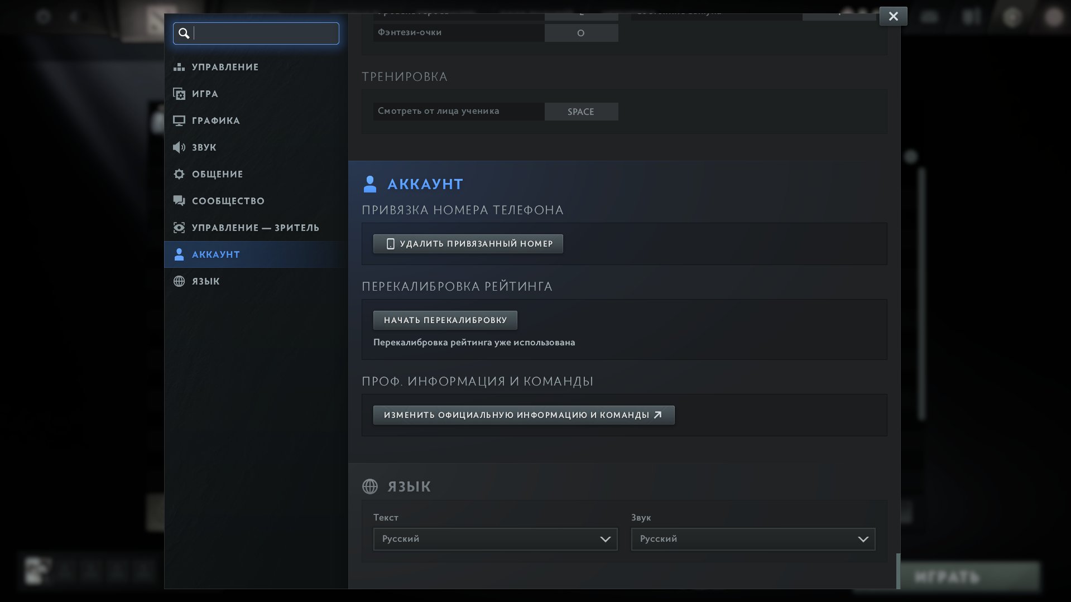This screenshot has width=1071, height=602.
Task: Click the Общение gear icon
Action: coord(179,174)
